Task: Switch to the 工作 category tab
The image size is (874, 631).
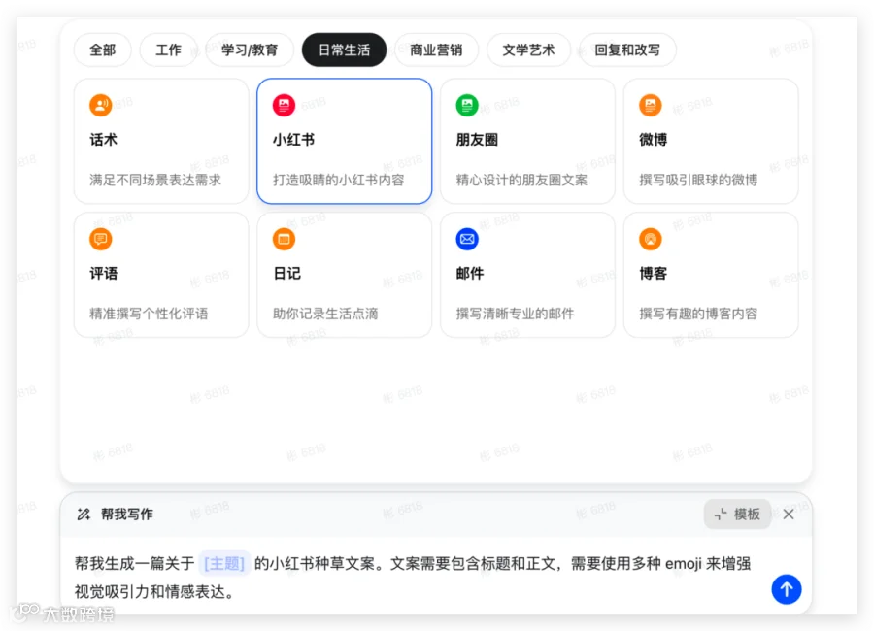Action: pos(168,50)
